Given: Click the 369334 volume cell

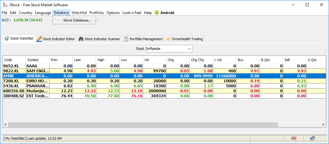Looking at the screenshot, I should [155, 96].
